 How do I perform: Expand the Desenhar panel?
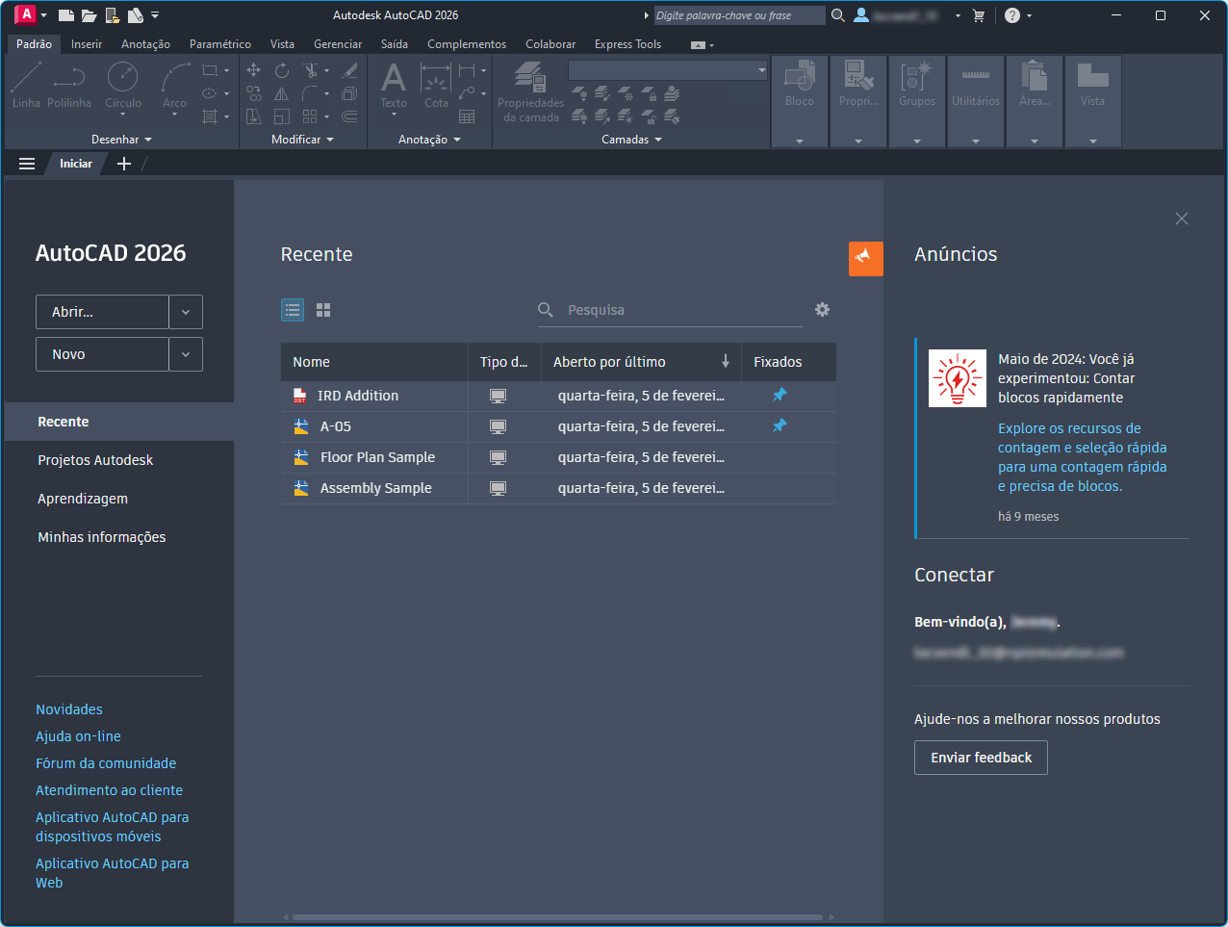[121, 140]
